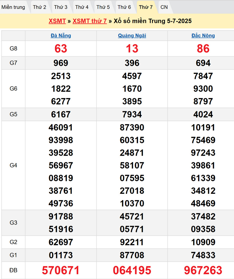Visit the Quảng Ngãi province link
The image size is (234, 279).
[132, 36]
